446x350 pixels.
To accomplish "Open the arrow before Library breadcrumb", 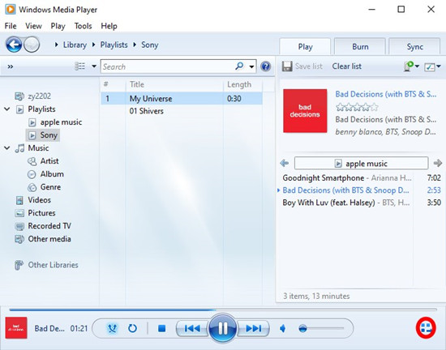I will click(x=56, y=45).
